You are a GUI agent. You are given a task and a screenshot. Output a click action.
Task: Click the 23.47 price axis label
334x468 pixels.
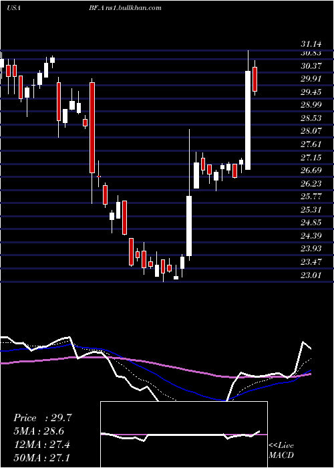311,262
